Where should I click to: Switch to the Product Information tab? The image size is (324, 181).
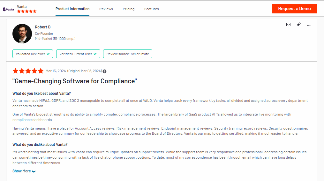click(x=72, y=9)
